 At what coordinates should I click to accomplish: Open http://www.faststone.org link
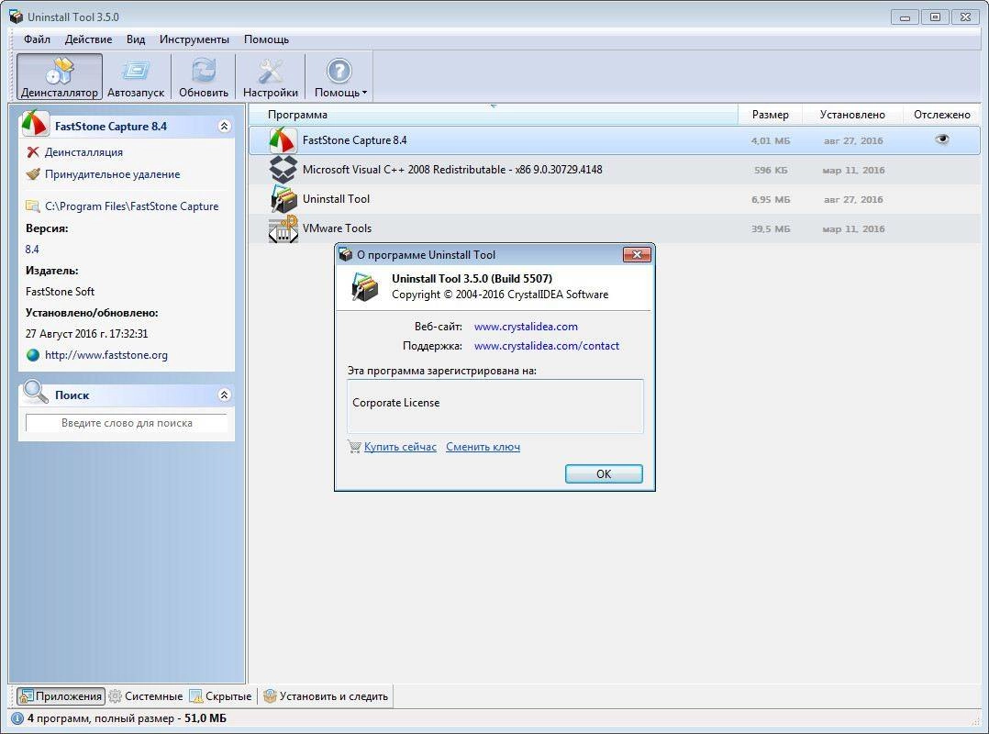(x=106, y=355)
